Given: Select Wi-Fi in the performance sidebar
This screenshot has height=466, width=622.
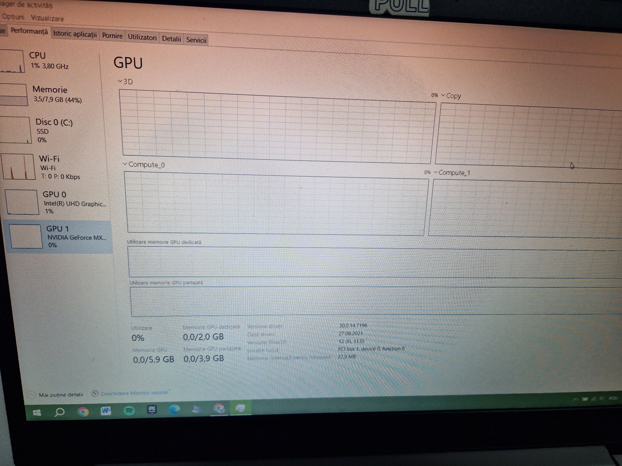Looking at the screenshot, I should tap(54, 167).
